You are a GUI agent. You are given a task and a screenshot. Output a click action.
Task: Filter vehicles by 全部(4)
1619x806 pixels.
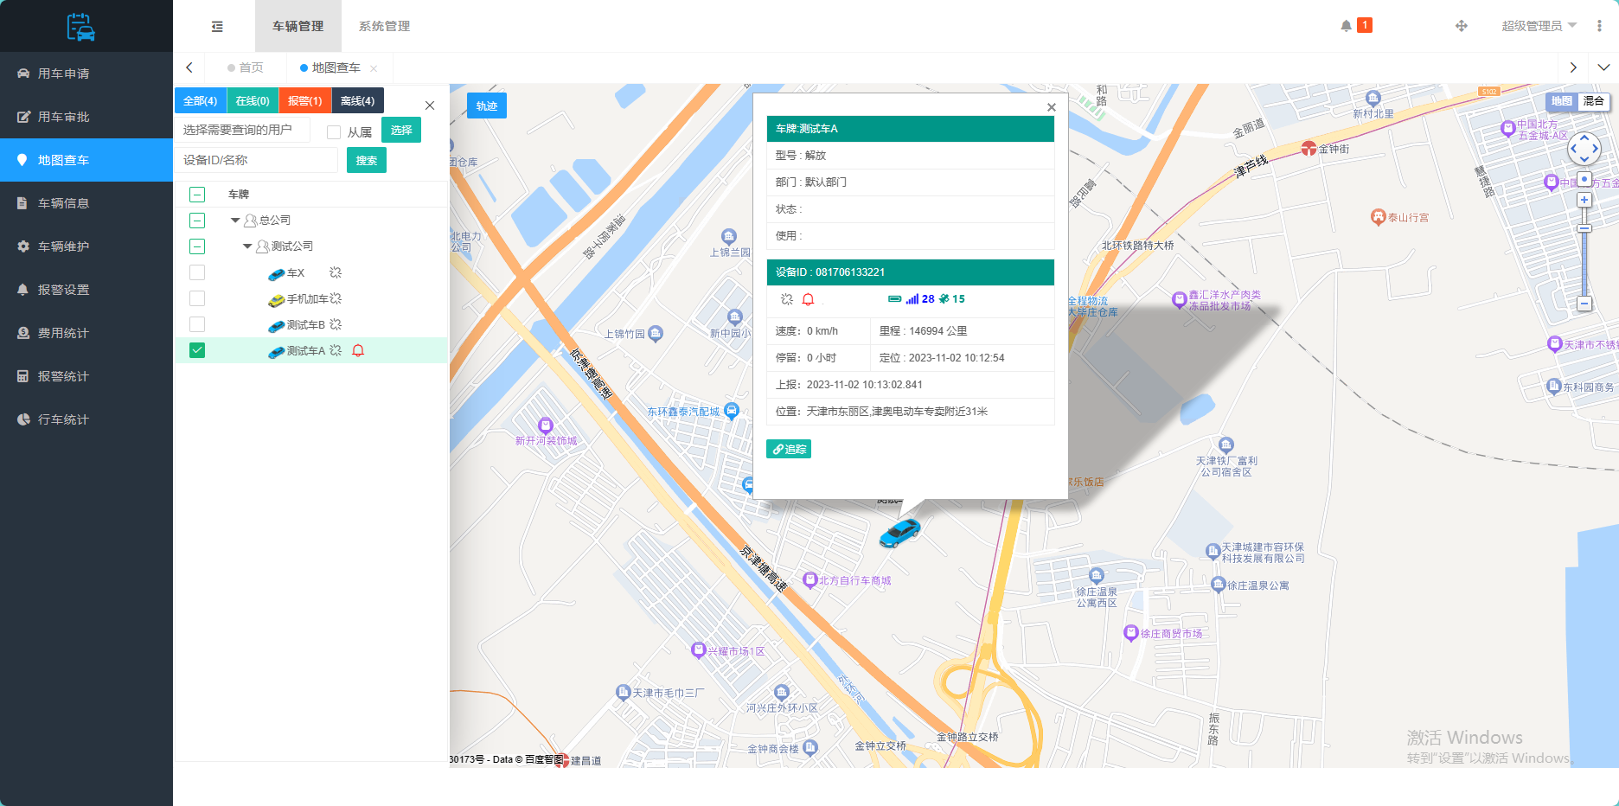tap(201, 100)
